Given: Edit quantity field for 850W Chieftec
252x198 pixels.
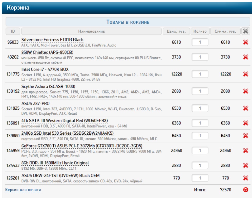Looking at the screenshot, I should (200, 57).
